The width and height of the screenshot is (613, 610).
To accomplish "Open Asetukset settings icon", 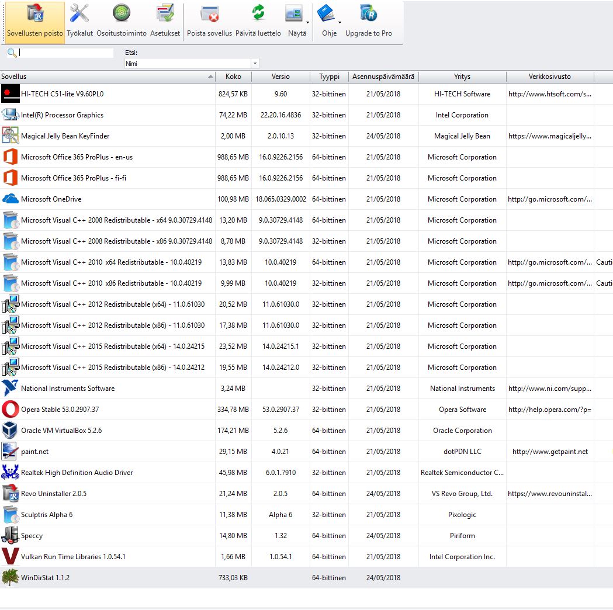I will pyautogui.click(x=165, y=13).
